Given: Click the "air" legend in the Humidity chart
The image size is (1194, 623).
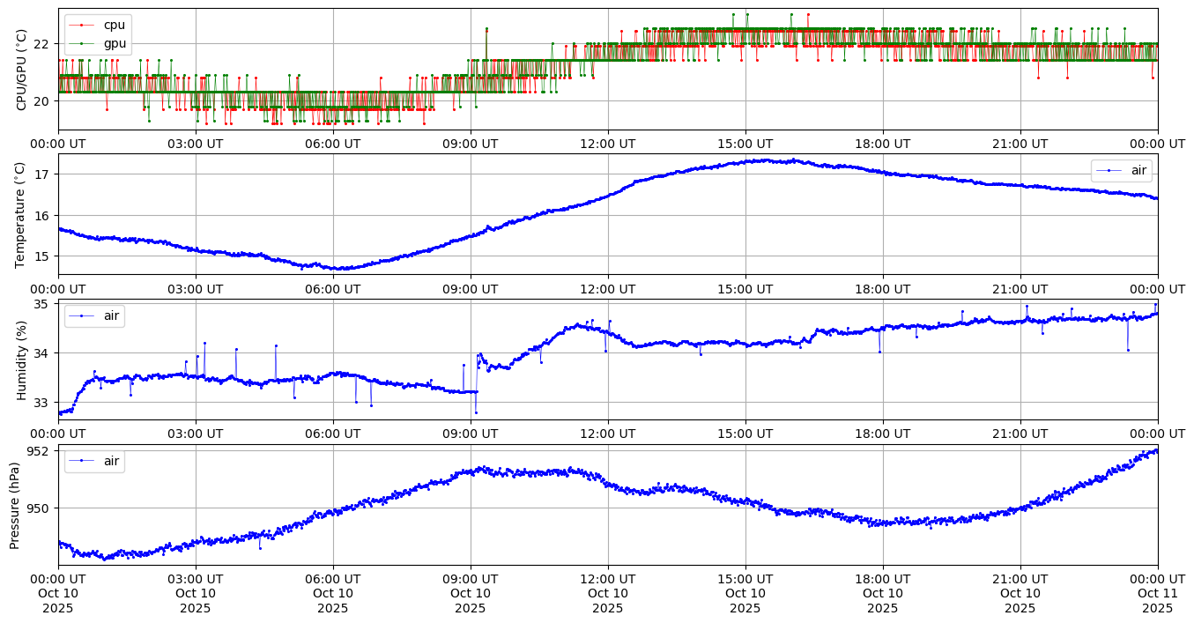Looking at the screenshot, I should click(x=94, y=315).
